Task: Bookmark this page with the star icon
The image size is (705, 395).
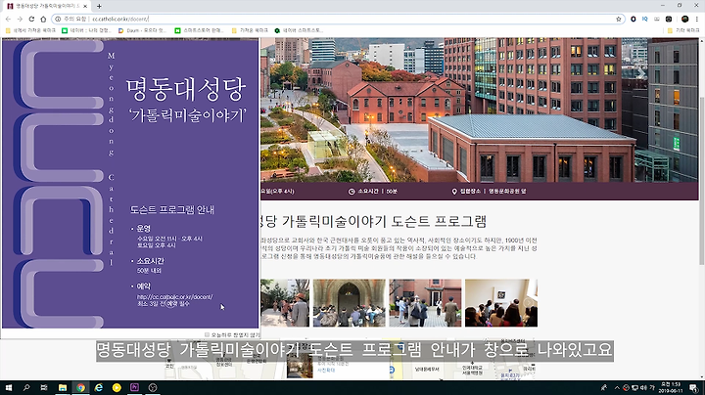Action: [618, 19]
